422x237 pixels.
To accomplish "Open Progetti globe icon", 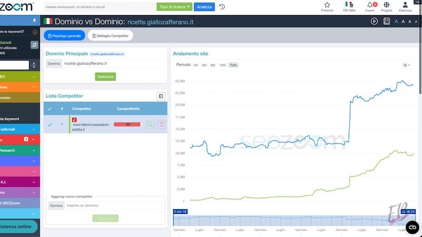I will 387,7.
